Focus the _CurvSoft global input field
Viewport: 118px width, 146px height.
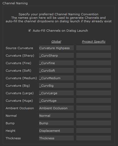point(56,71)
